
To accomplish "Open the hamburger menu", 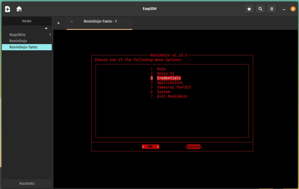I will [272, 9].
